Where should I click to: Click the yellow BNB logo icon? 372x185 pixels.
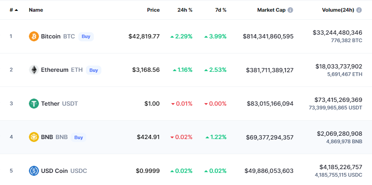[x=34, y=137]
